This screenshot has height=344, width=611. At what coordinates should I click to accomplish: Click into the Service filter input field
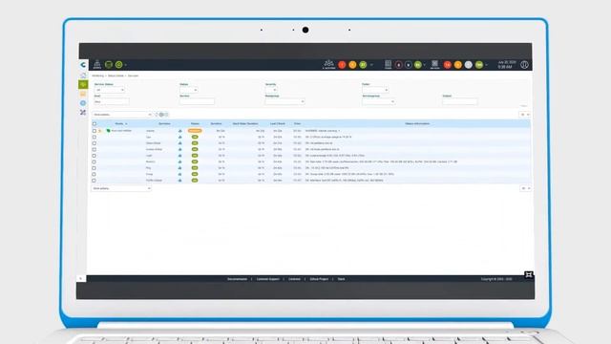pos(198,102)
